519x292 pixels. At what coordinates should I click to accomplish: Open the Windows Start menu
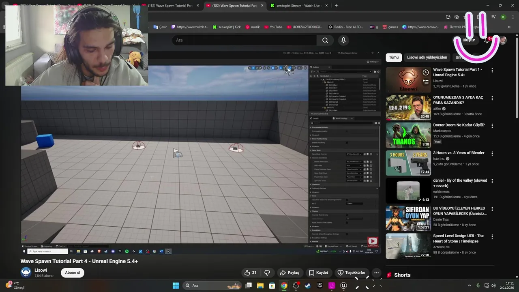click(176, 286)
